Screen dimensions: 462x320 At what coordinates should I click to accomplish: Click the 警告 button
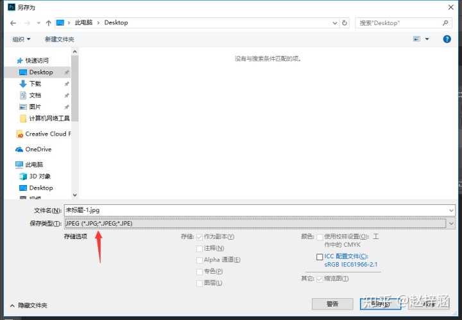(x=332, y=304)
